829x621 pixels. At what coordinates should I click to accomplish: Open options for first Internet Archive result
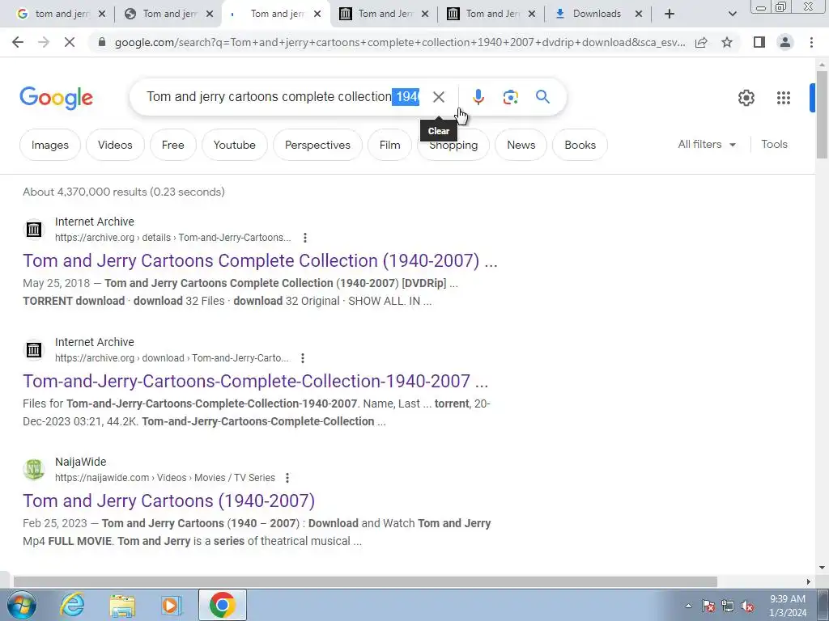tap(305, 238)
